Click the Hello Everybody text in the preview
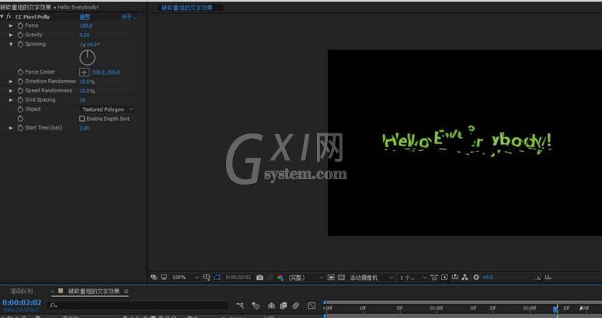Image resolution: width=602 pixels, height=318 pixels. (467, 141)
